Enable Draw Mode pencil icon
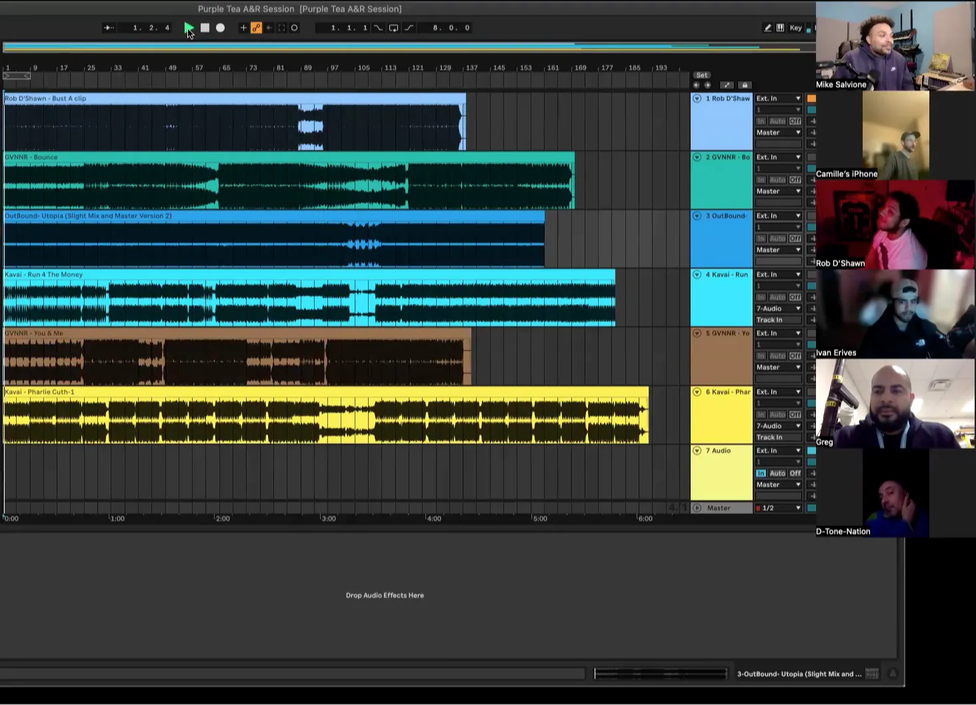Viewport: 976px width, 705px height. [x=767, y=28]
